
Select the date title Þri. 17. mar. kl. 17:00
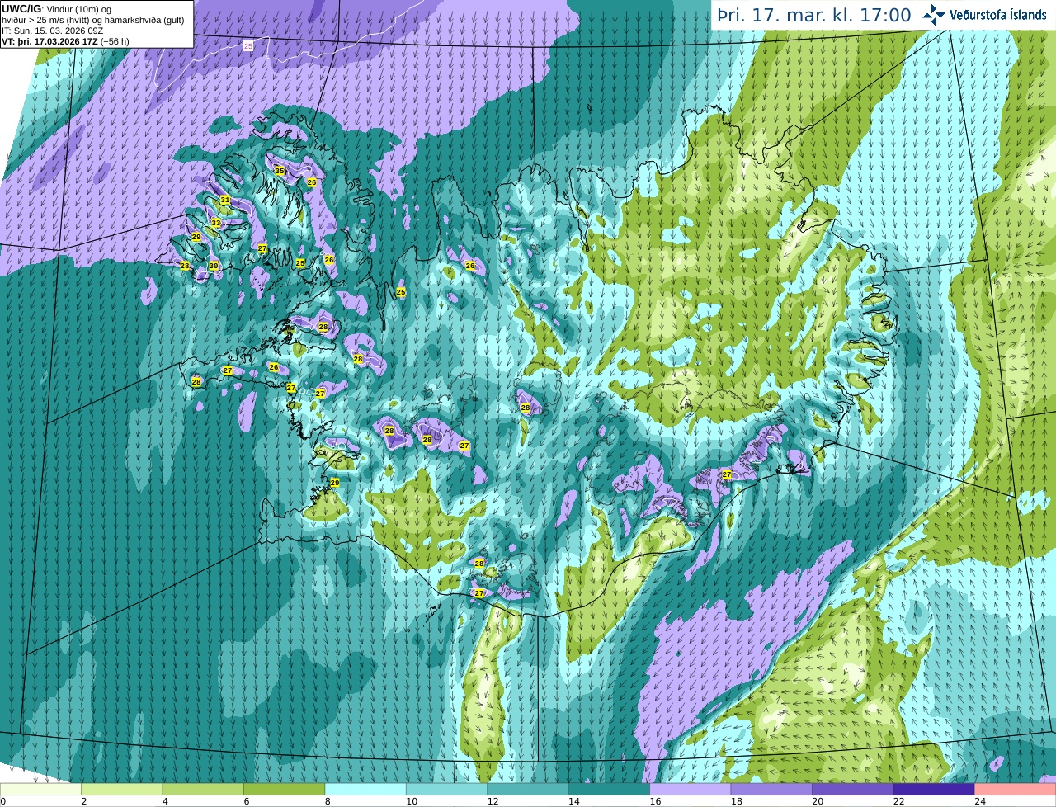[814, 15]
